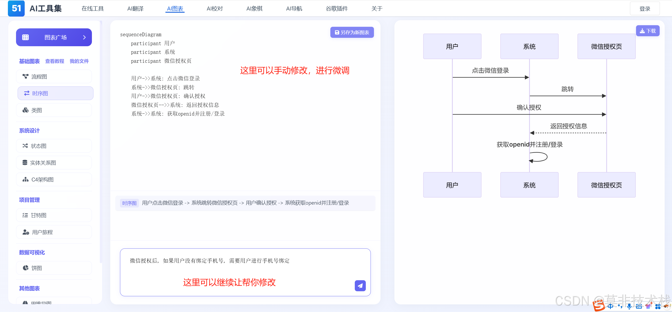The height and width of the screenshot is (312, 672).
Task: Click the 流程图 flowchart icon
Action: pyautogui.click(x=25, y=76)
